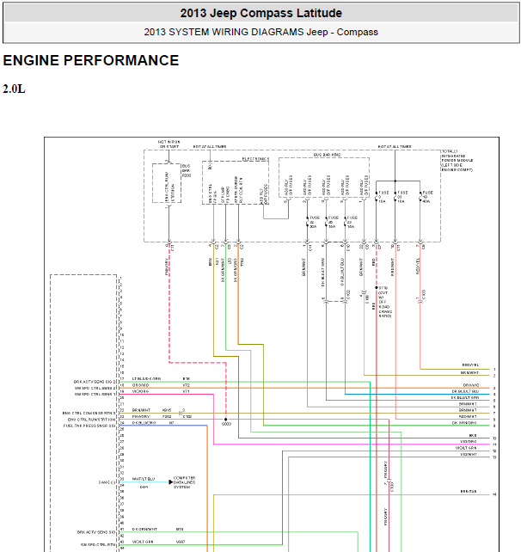Click 'DK BLU/LT BLU' wire label at output 4
Screen dimensions: 521x552
click(465, 391)
